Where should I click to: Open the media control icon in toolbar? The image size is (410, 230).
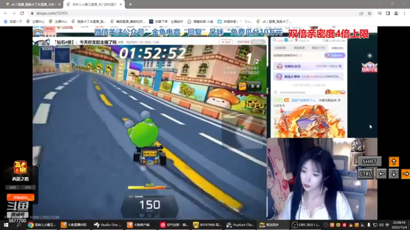pos(380,13)
